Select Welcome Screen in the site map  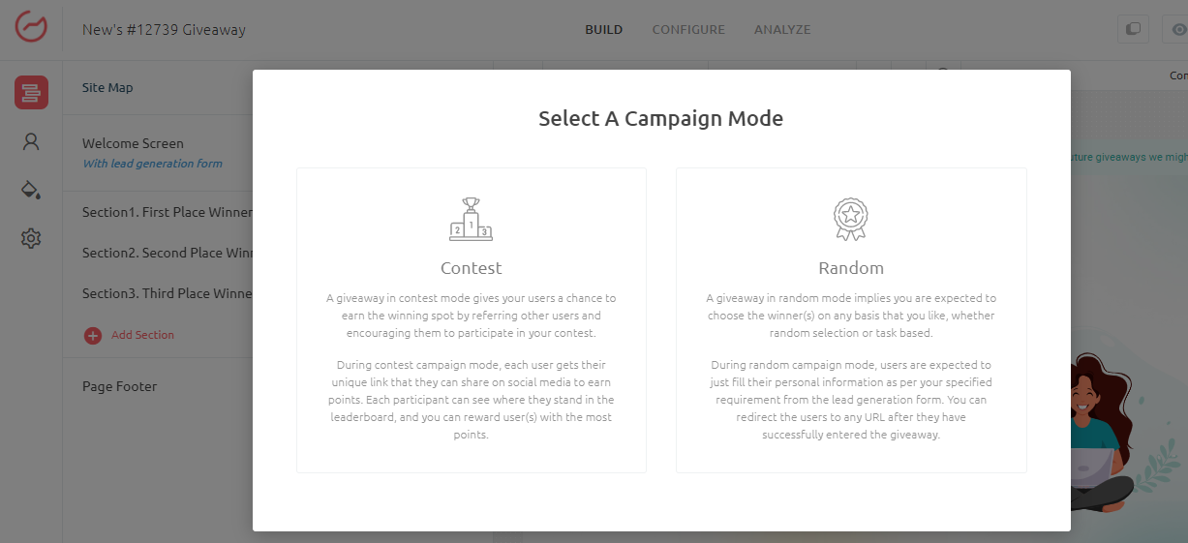(x=133, y=143)
